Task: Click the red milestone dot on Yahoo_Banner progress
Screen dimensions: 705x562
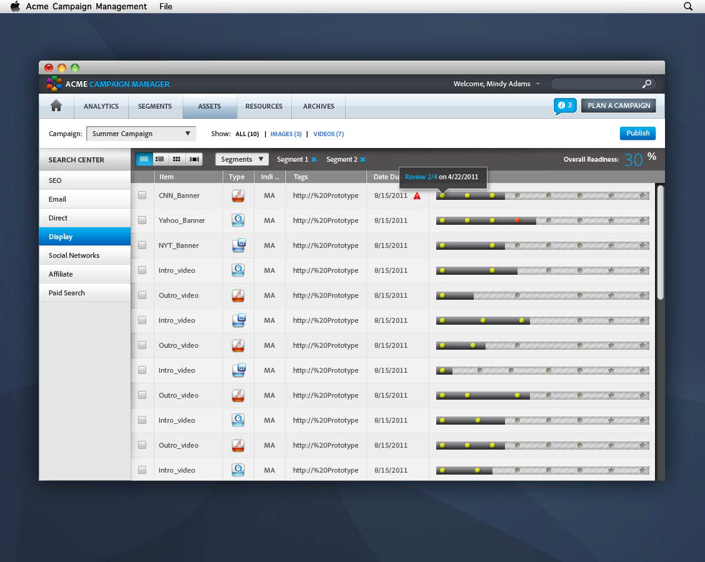Action: tap(517, 220)
